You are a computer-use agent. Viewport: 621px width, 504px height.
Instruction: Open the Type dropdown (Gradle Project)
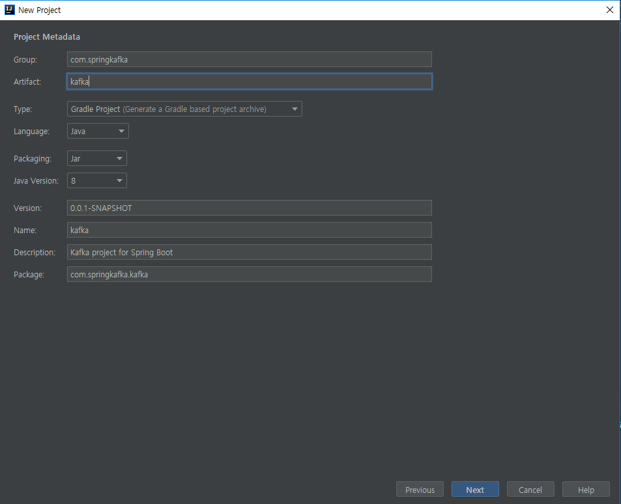[x=184, y=109]
